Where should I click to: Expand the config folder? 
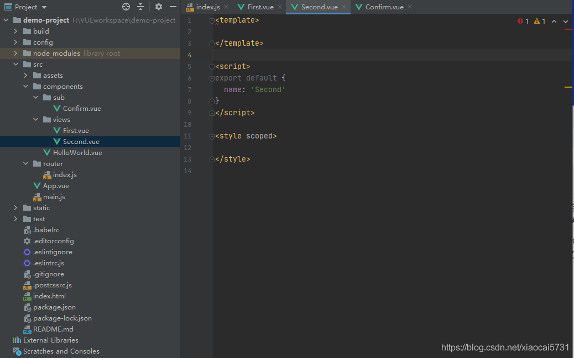coord(15,42)
